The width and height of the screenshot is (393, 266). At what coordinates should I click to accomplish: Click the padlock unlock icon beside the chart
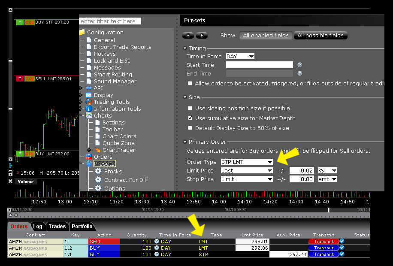coord(10,173)
